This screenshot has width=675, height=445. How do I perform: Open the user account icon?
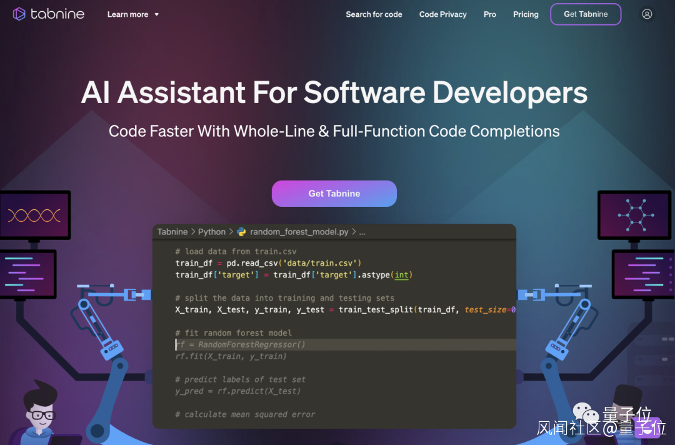(x=647, y=14)
